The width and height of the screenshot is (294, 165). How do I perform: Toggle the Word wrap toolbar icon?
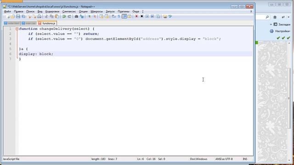pos(113,16)
